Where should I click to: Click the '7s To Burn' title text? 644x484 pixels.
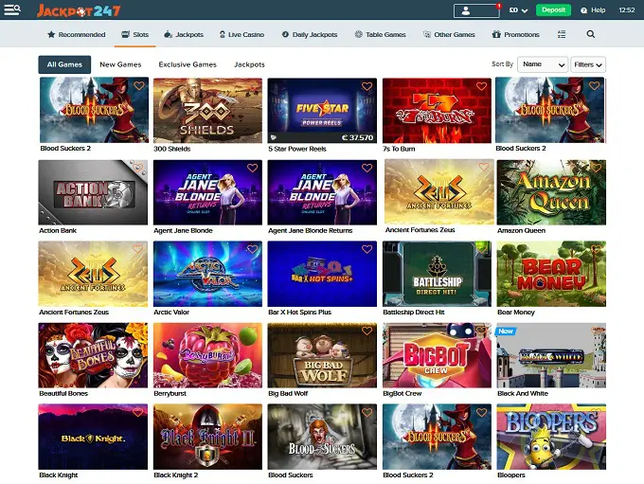pyautogui.click(x=399, y=149)
